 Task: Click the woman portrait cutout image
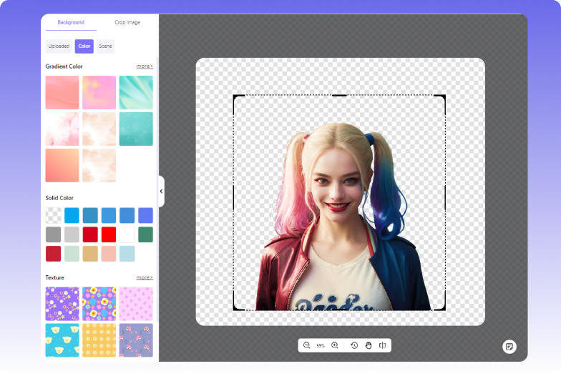pos(343,217)
